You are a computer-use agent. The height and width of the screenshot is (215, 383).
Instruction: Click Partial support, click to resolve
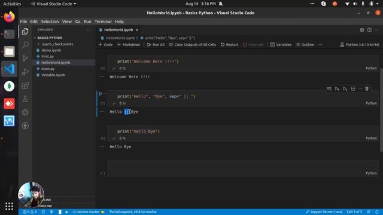(x=133, y=212)
